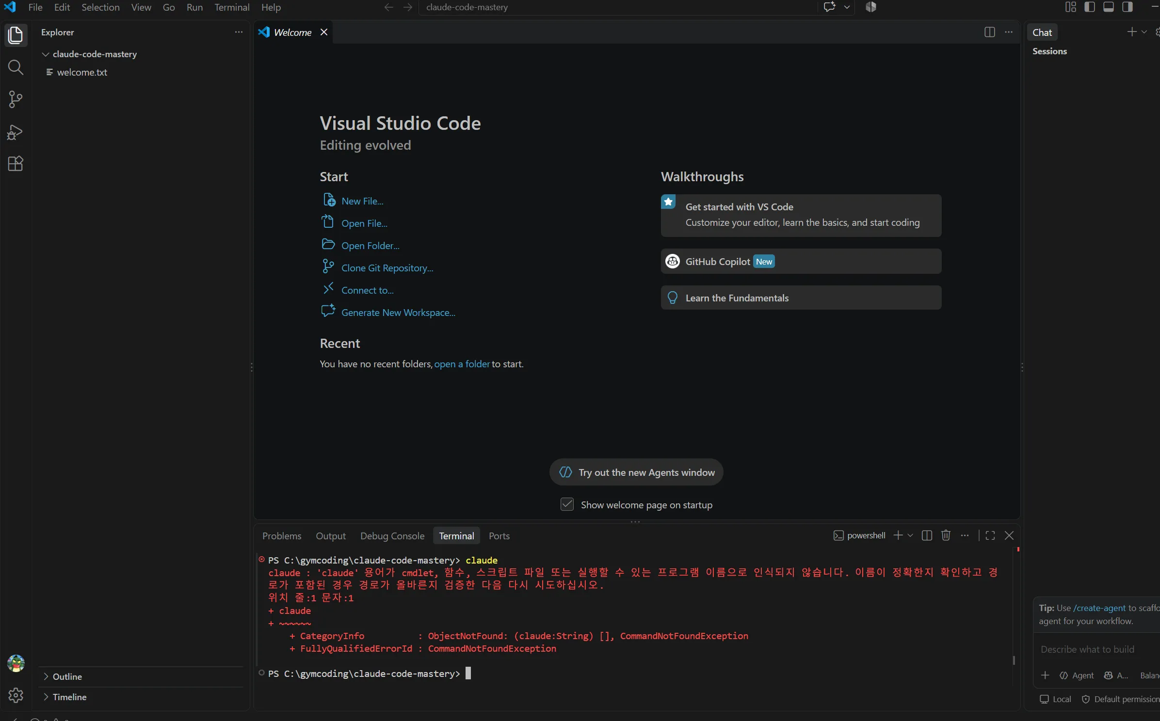Open the Go menu
This screenshot has width=1160, height=721.
coord(169,7)
